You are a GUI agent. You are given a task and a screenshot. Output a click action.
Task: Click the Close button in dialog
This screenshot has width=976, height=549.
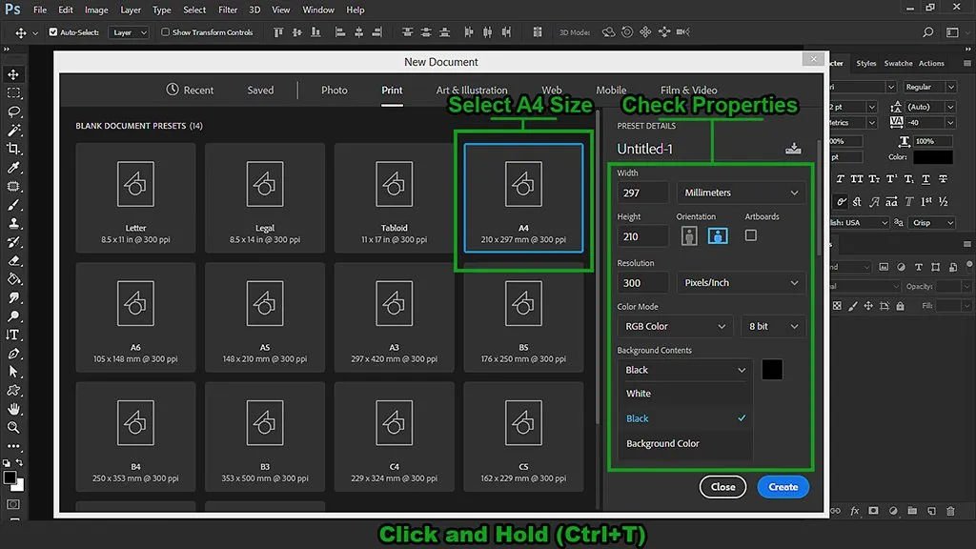[722, 487]
